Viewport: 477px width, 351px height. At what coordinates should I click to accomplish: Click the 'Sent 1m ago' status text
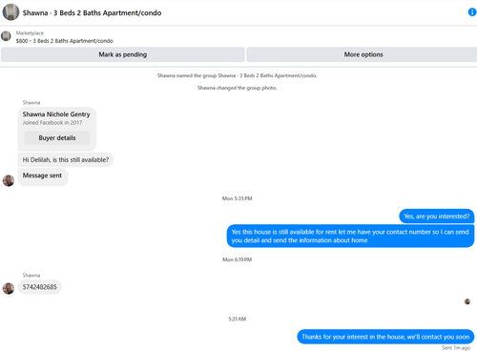click(456, 348)
